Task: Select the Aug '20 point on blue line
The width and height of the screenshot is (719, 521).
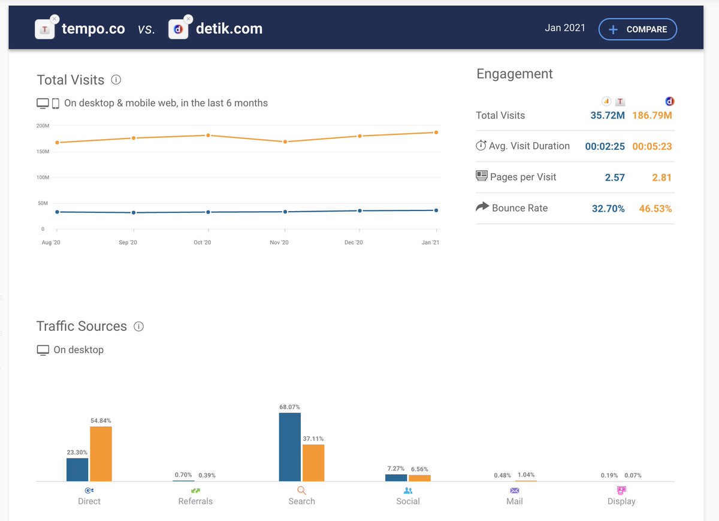Action: 57,212
